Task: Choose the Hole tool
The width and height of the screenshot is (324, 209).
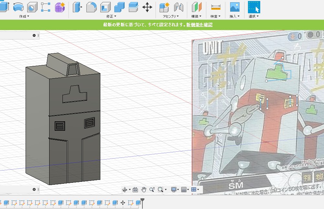Action: 32,7
